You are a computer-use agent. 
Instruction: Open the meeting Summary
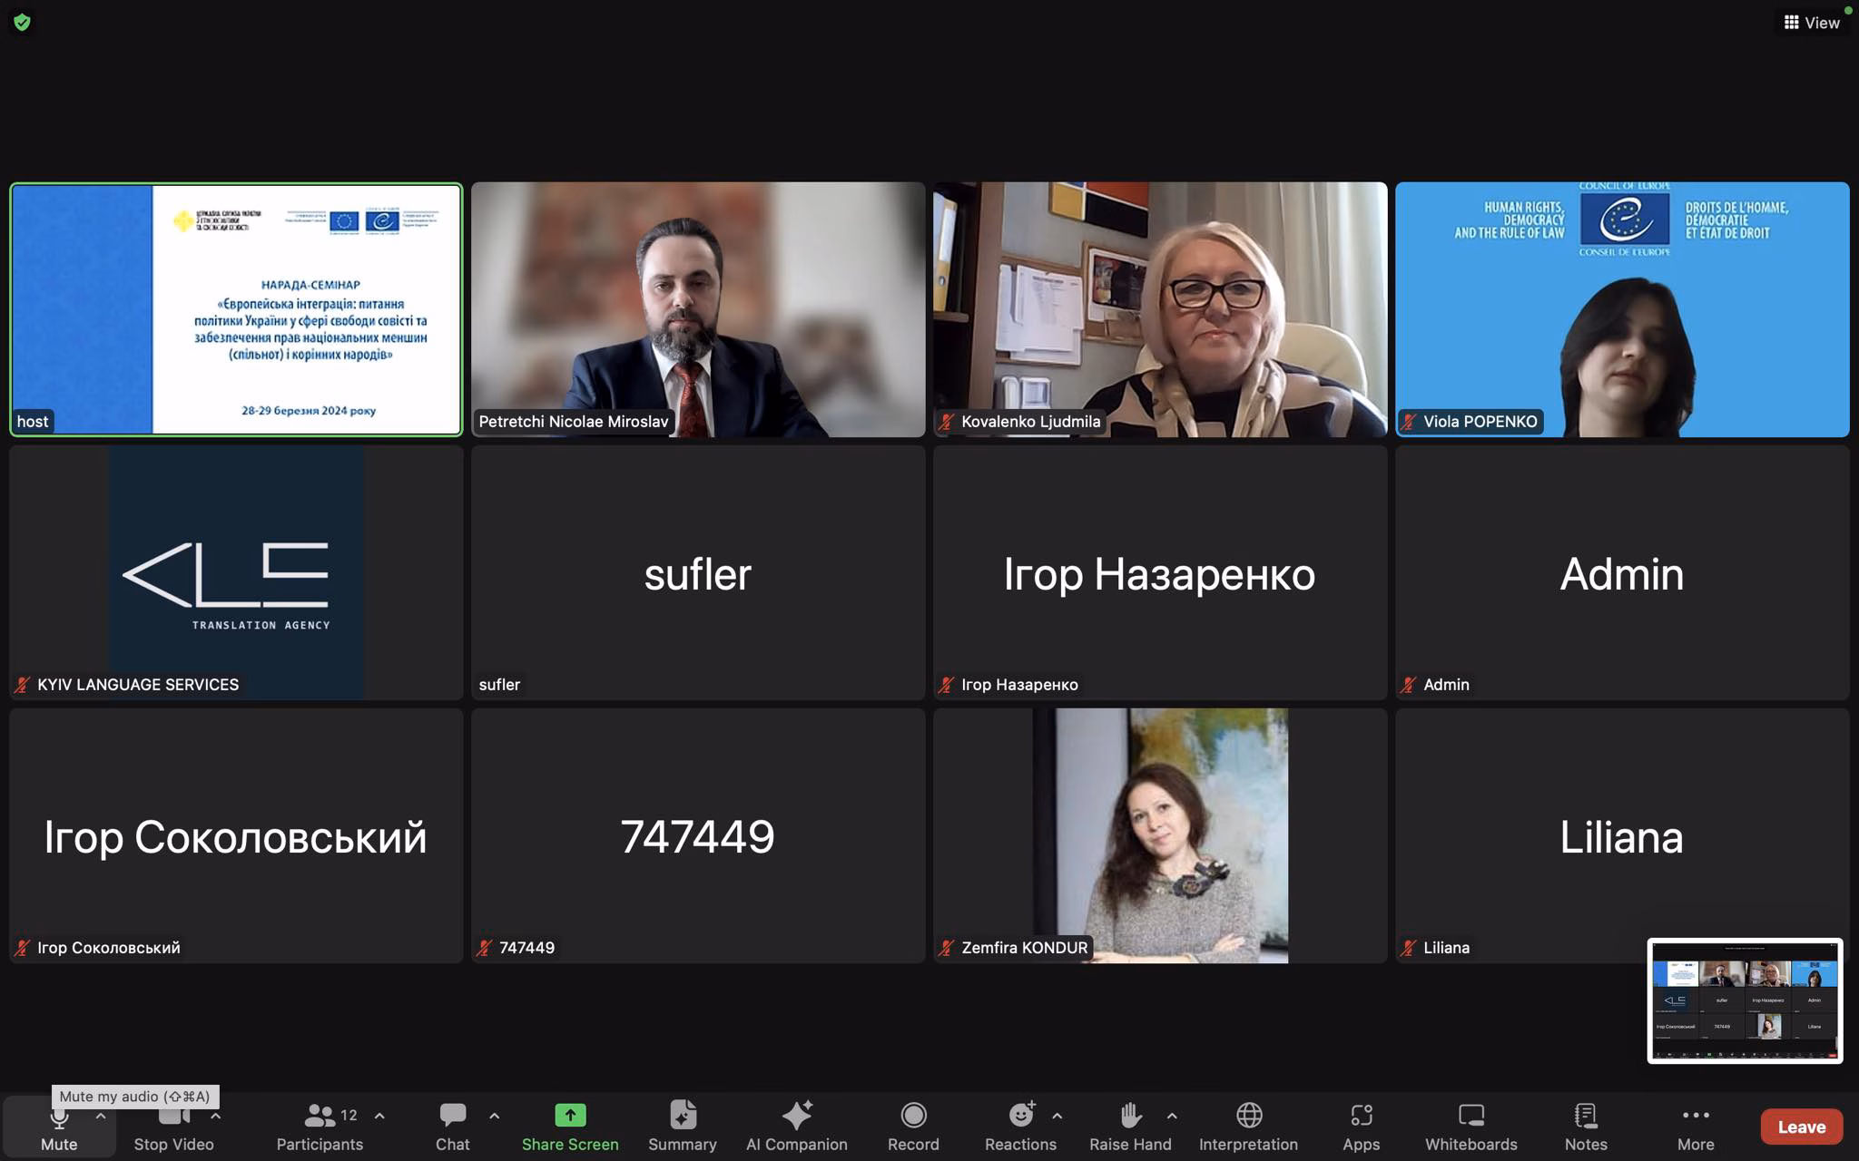683,1126
